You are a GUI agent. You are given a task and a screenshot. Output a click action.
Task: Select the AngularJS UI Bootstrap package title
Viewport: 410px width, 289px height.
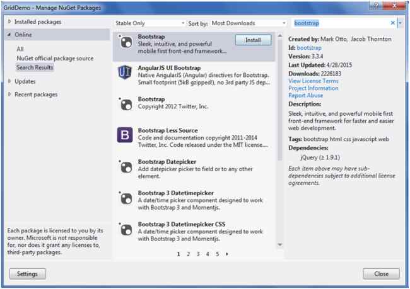(169, 68)
